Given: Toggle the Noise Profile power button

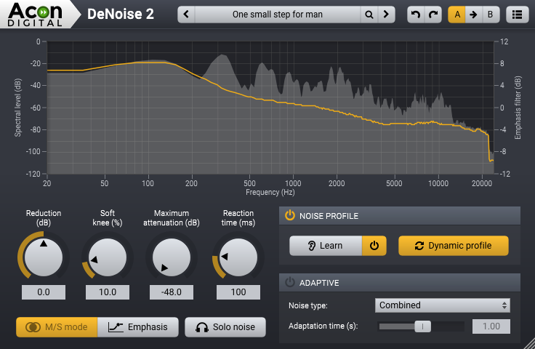Looking at the screenshot, I should pos(289,215).
